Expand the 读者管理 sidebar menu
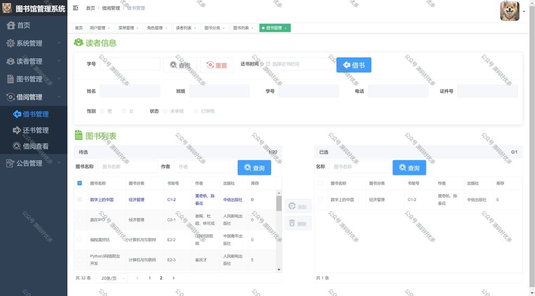Screen dimensions: 535x296 coord(33,61)
